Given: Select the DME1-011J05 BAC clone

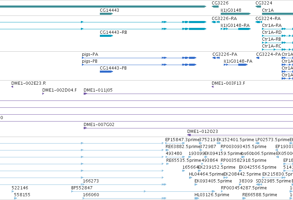Looking at the screenshot, I should tap(188, 94).
